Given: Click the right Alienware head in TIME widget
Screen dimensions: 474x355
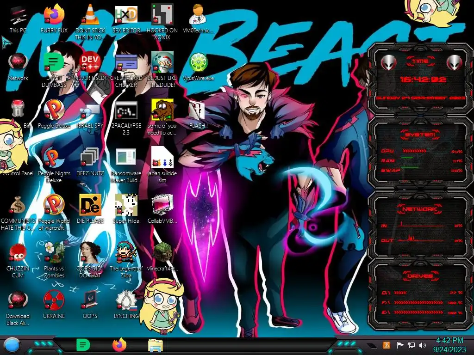Looking at the screenshot, I should click(x=455, y=63).
